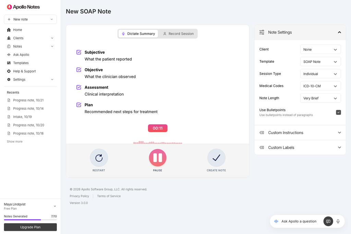The height and width of the screenshot is (234, 351).
Task: Uncheck the Plan section checkbox
Action: pyautogui.click(x=79, y=105)
